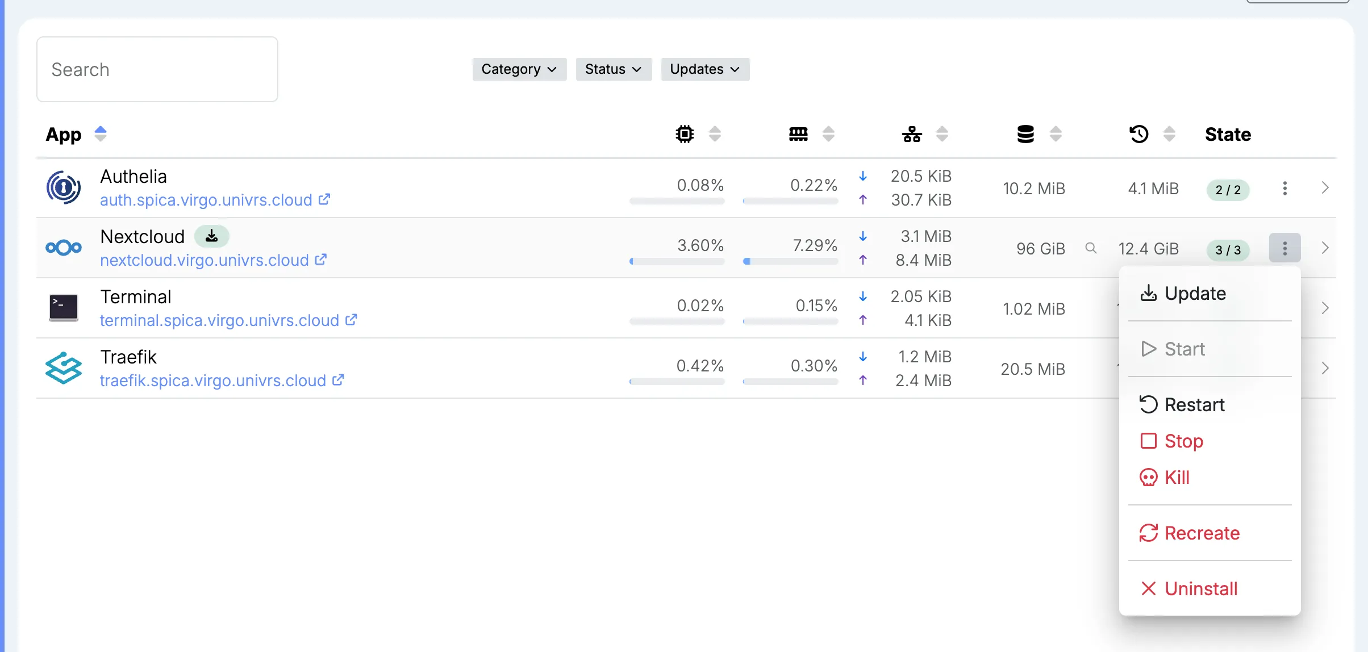This screenshot has width=1368, height=652.
Task: Expand the Nextcloud row chevron
Action: pyautogui.click(x=1325, y=248)
